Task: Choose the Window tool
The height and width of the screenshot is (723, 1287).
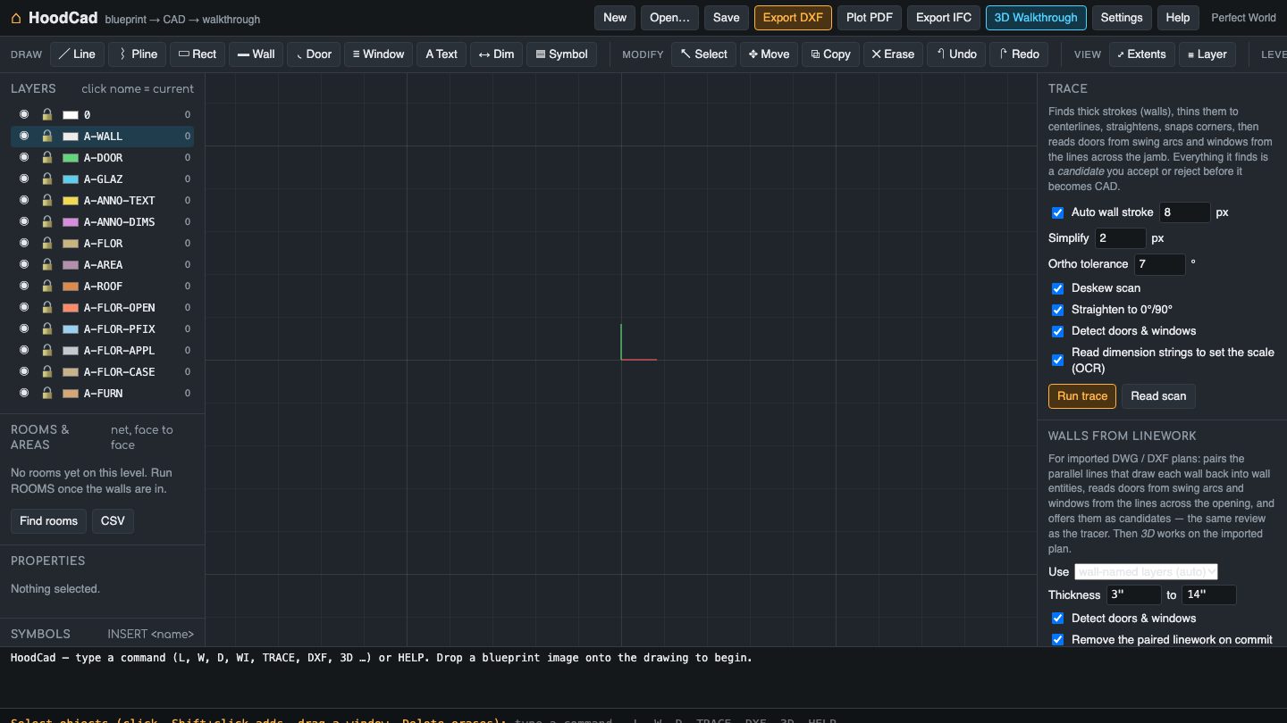Action: point(379,54)
